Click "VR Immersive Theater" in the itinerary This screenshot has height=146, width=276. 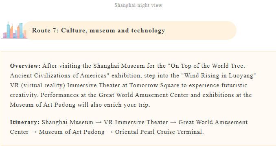point(136,122)
